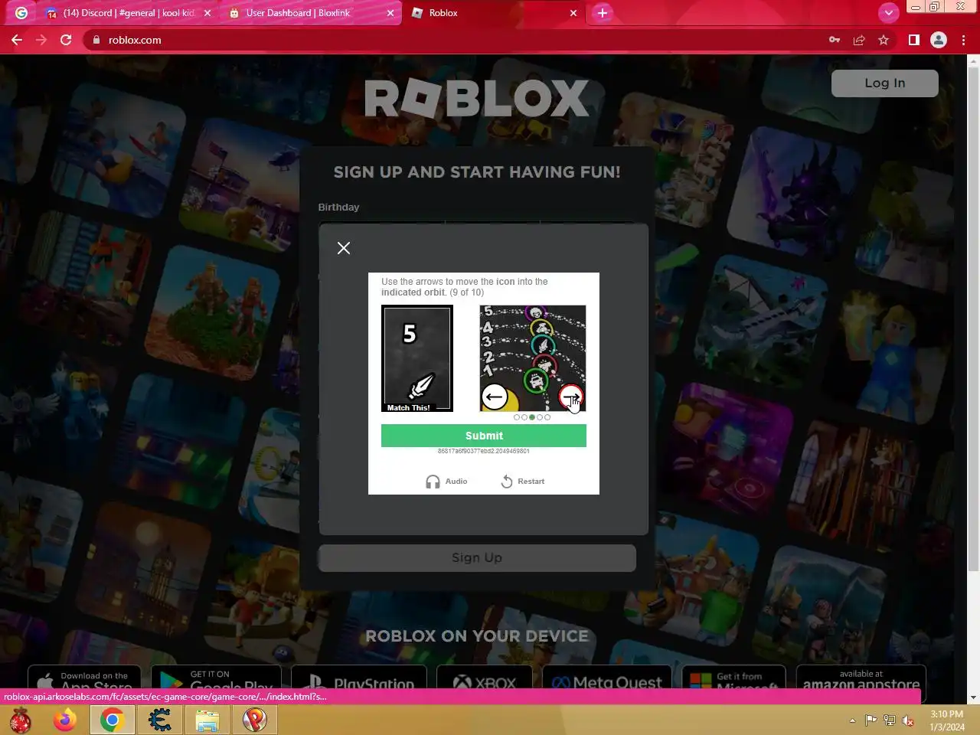
Task: Open a new browser tab
Action: pyautogui.click(x=603, y=13)
